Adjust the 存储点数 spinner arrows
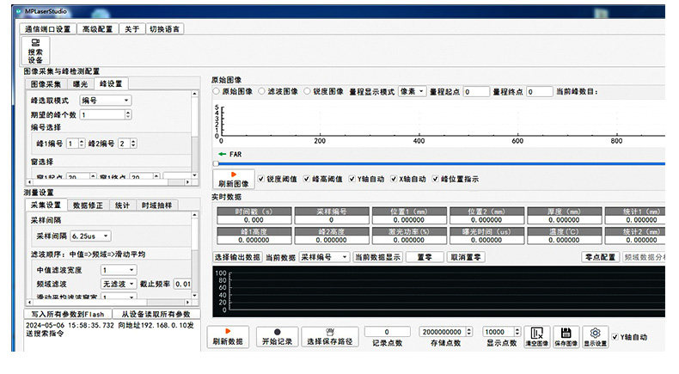 point(469,332)
